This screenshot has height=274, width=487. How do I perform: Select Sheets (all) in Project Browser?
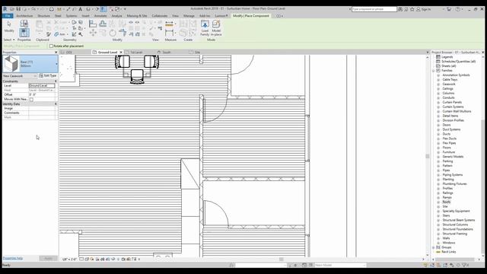[448, 66]
